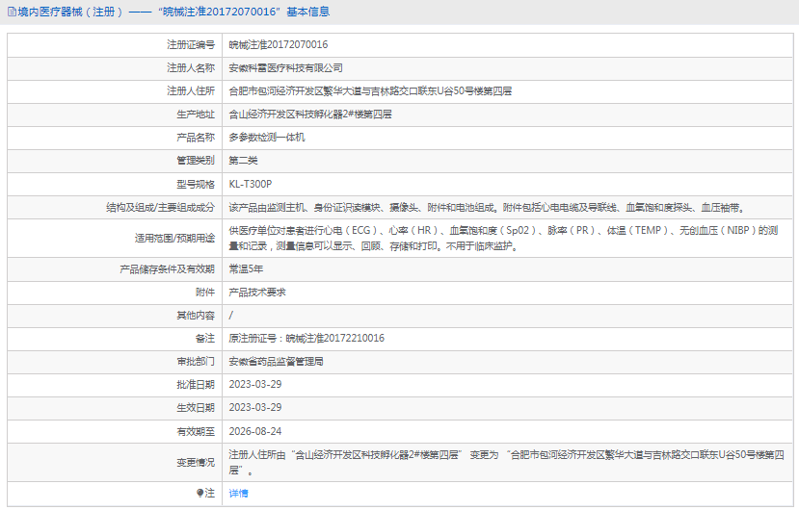Click the 有效期至 label
The height and width of the screenshot is (510, 799).
coord(196,431)
